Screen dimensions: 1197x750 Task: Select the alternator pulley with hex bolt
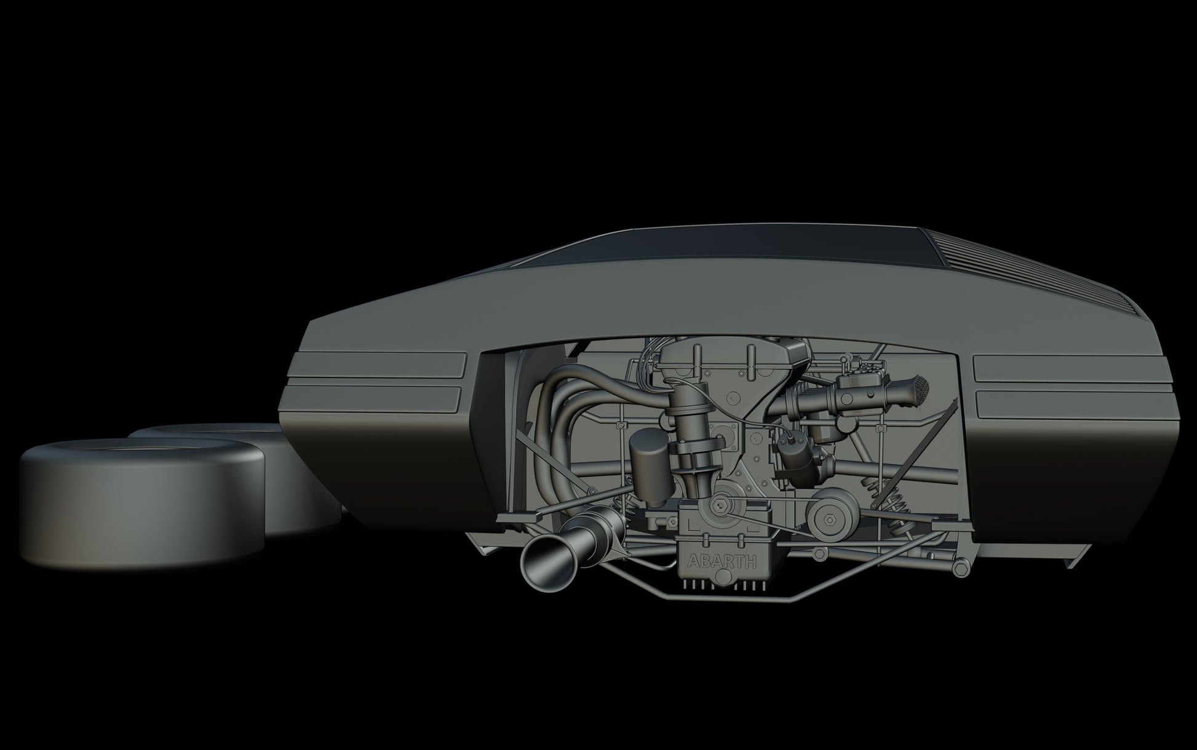coord(829,521)
